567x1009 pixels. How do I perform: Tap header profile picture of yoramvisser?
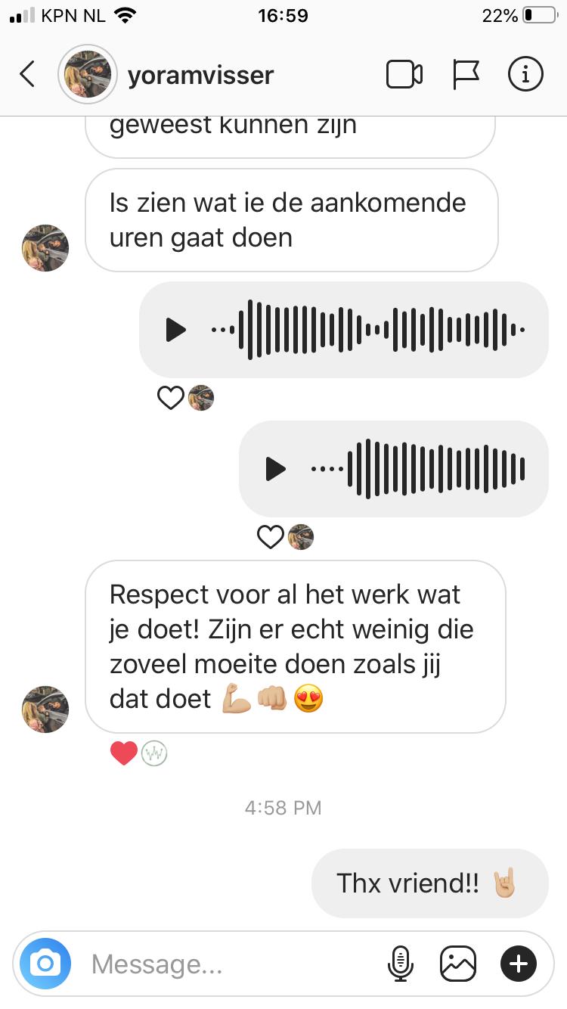click(x=88, y=74)
